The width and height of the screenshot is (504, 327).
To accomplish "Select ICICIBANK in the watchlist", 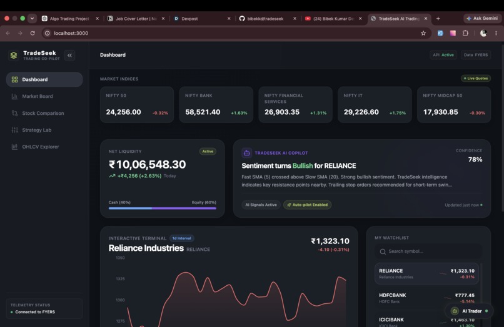I will coord(426,321).
